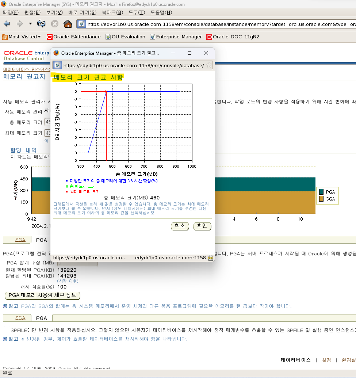Click the site identity icon in main URL bar
The image size is (356, 378).
click(81, 24)
